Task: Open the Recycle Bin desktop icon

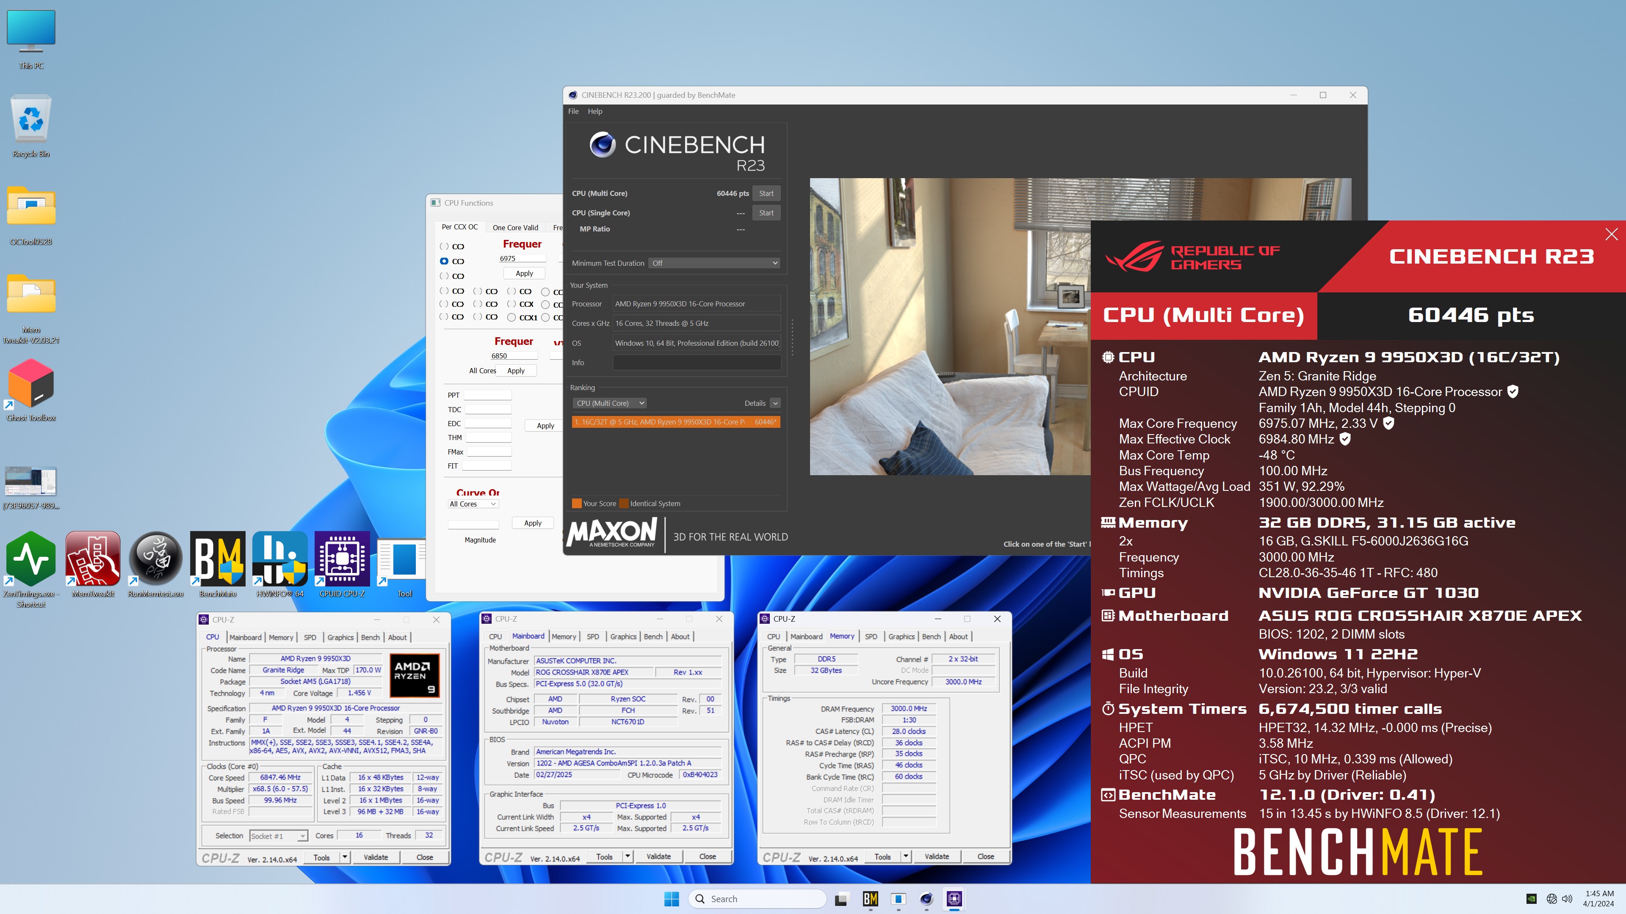Action: [31, 127]
